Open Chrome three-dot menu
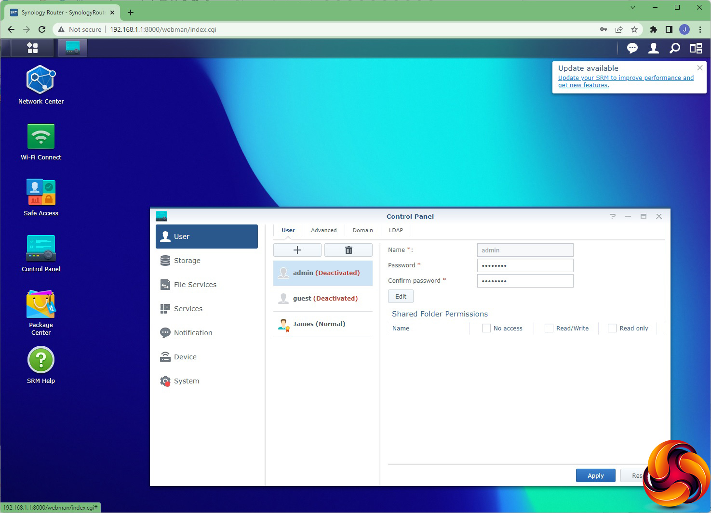Image resolution: width=711 pixels, height=513 pixels. 700,29
